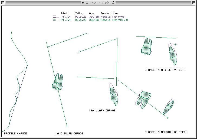Click the PROFILE CHANGE label
197x139 pixels.
point(15,133)
